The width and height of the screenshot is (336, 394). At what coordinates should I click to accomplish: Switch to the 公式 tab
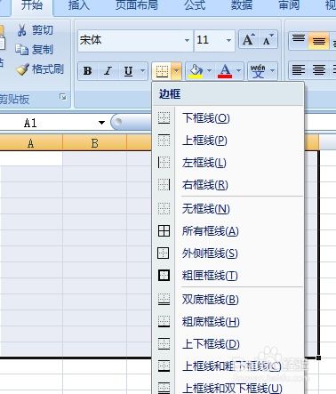tap(195, 5)
